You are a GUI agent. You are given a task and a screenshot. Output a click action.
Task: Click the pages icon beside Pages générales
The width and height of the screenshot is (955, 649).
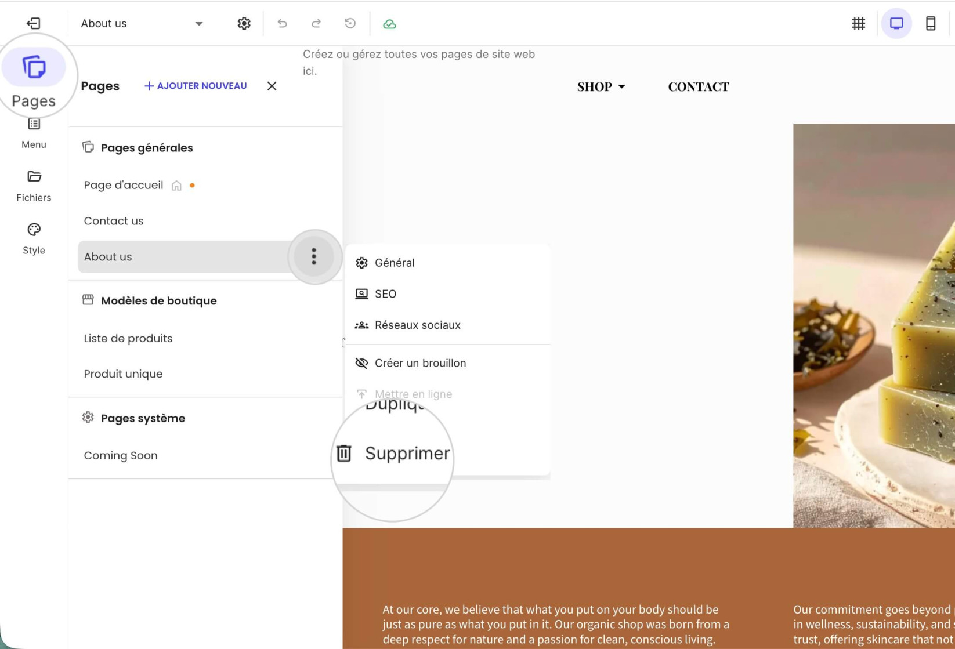(x=88, y=147)
